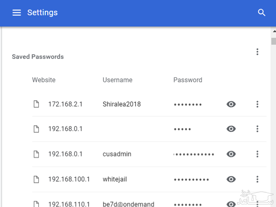Image resolution: width=276 pixels, height=207 pixels.
Task: Open Saved Passwords more options menu
Action: coord(257,52)
